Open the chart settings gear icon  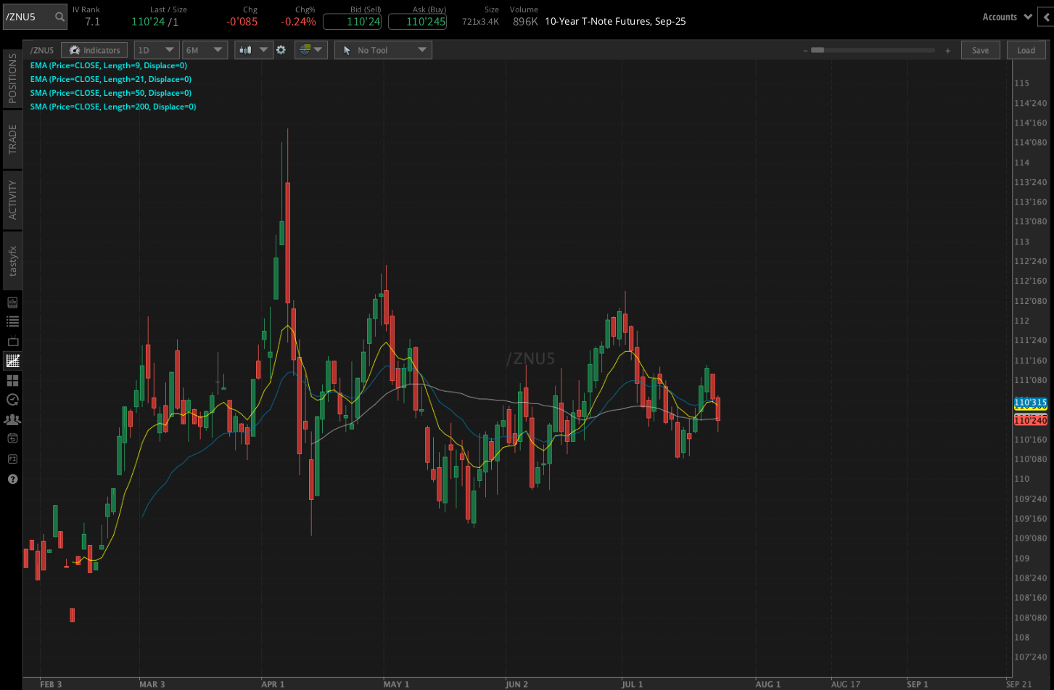click(281, 49)
